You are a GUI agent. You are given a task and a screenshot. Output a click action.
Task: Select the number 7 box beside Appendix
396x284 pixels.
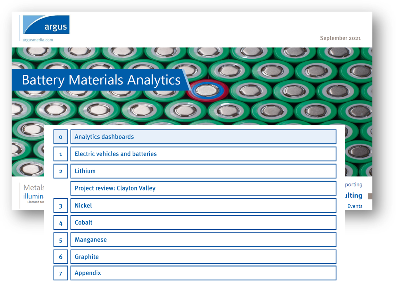tap(61, 273)
